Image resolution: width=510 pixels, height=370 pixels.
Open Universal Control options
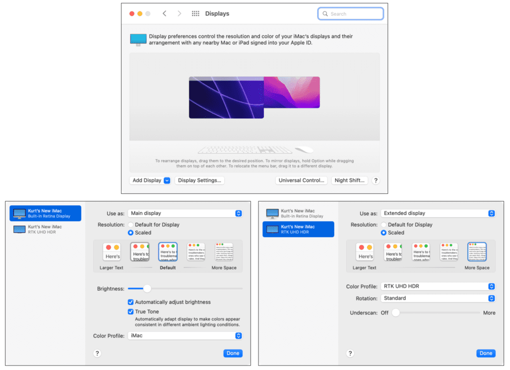coord(301,181)
